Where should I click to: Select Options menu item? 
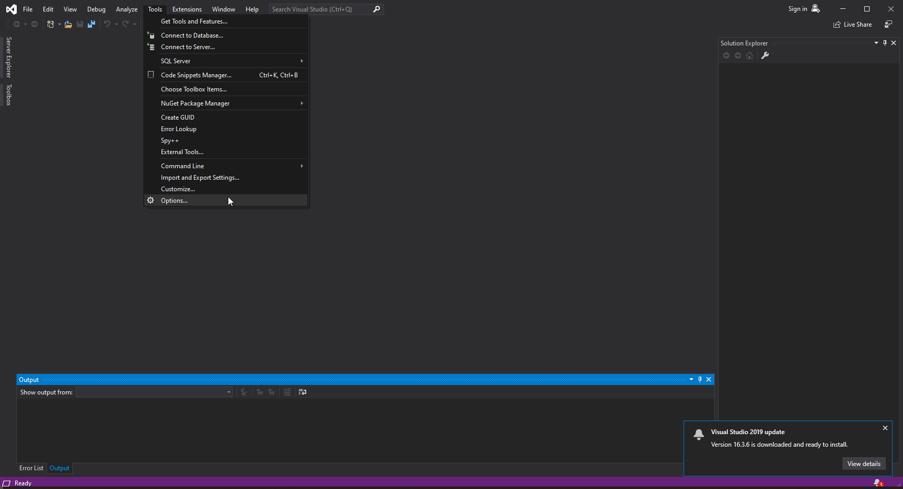(x=226, y=201)
